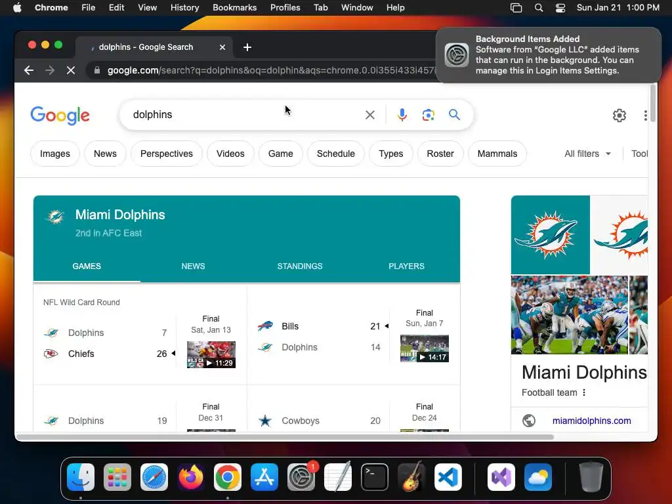Open the Dolphins game photo thumbnail
This screenshot has height=504, width=672.
pyautogui.click(x=569, y=315)
